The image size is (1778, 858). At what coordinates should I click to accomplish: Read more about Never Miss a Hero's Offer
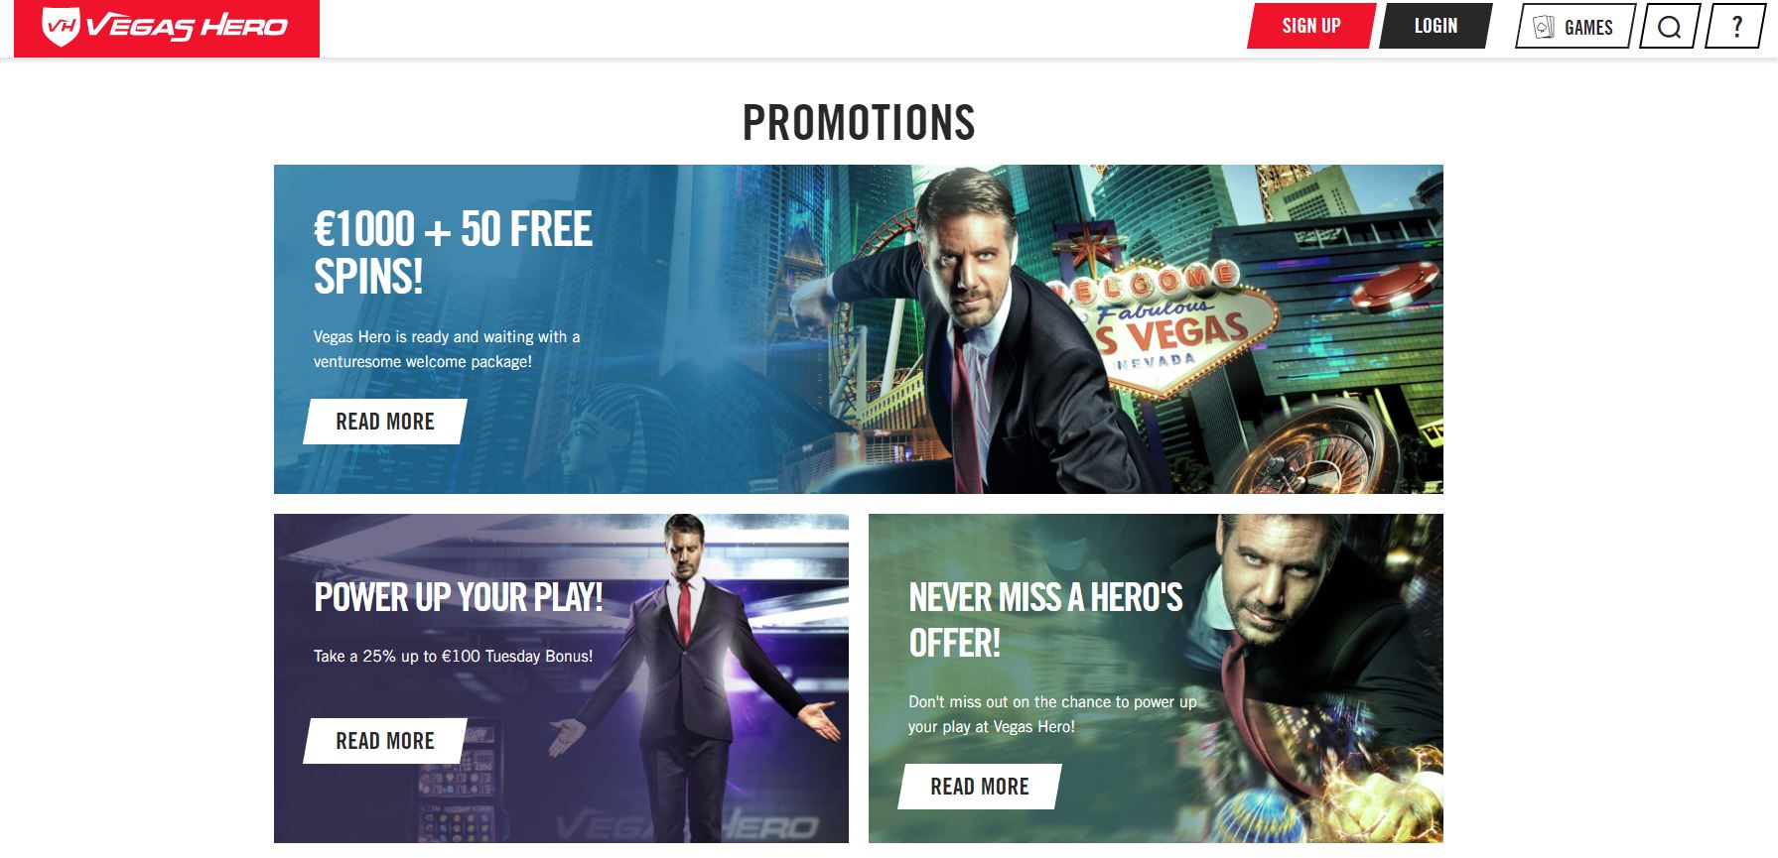[x=980, y=787]
